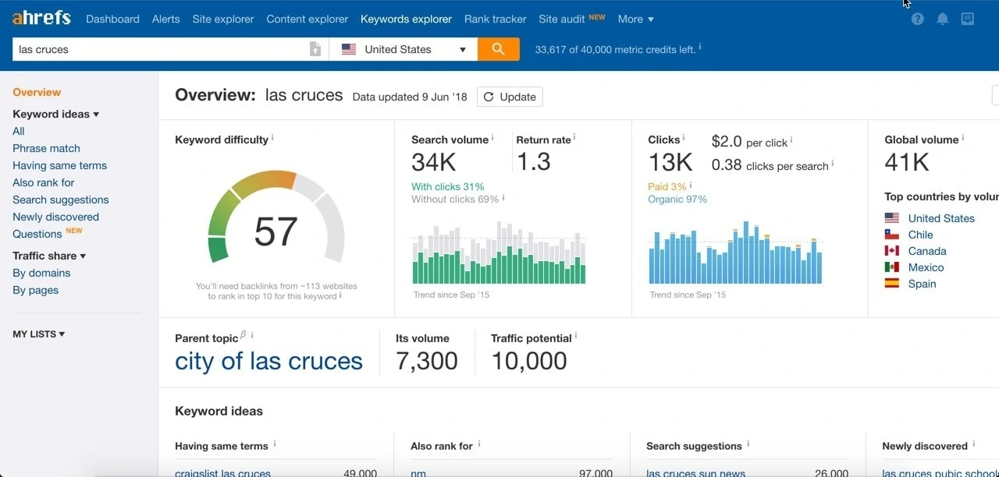Click the info icon beside Search volume

492,138
